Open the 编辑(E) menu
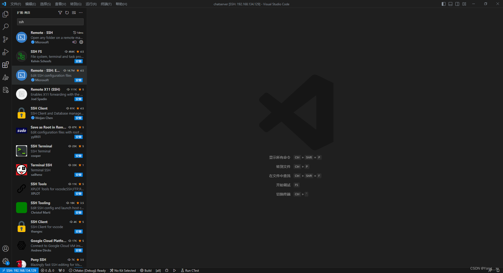Screen dimensions: 503x273 30,4
